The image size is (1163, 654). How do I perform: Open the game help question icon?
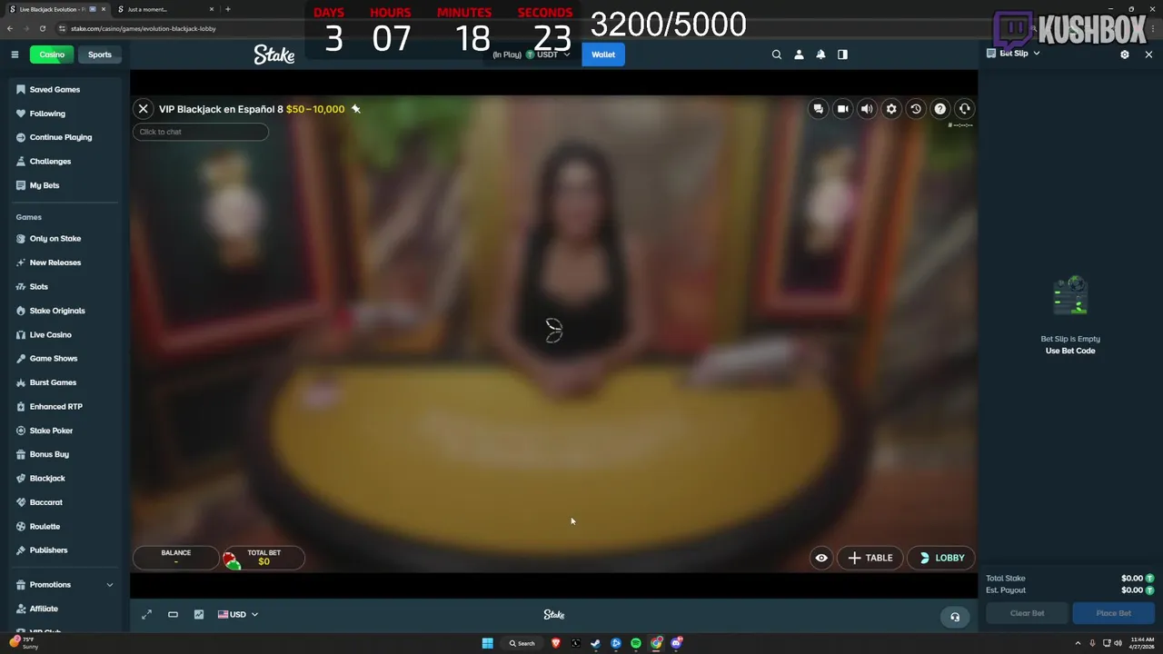pyautogui.click(x=940, y=109)
